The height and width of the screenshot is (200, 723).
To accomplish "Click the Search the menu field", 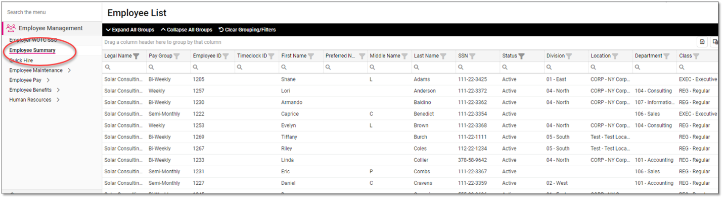I will [51, 12].
